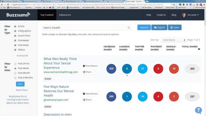This screenshot has height=116, width=206.
Task: Click Reset Filters link
Action: pyautogui.click(x=22, y=90)
